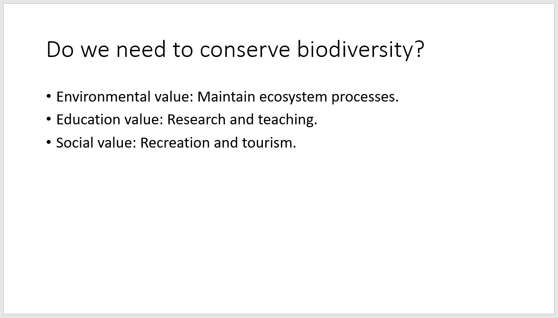Screen dimensions: 558x318
Task: Click the word "need" in the title
Action: (x=140, y=49)
